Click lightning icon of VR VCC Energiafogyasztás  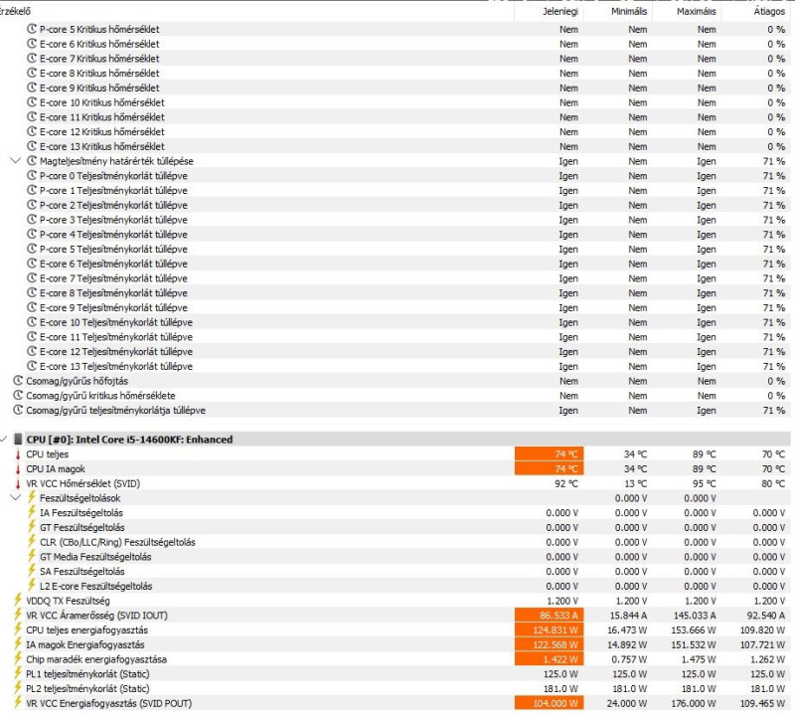(18, 703)
